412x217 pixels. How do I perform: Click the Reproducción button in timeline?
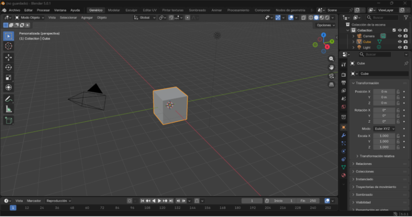59,201
